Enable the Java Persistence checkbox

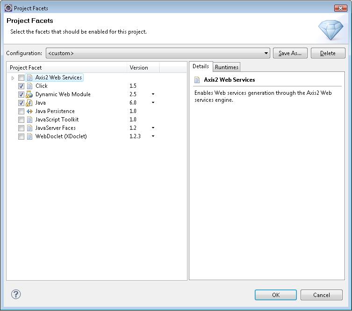point(21,111)
